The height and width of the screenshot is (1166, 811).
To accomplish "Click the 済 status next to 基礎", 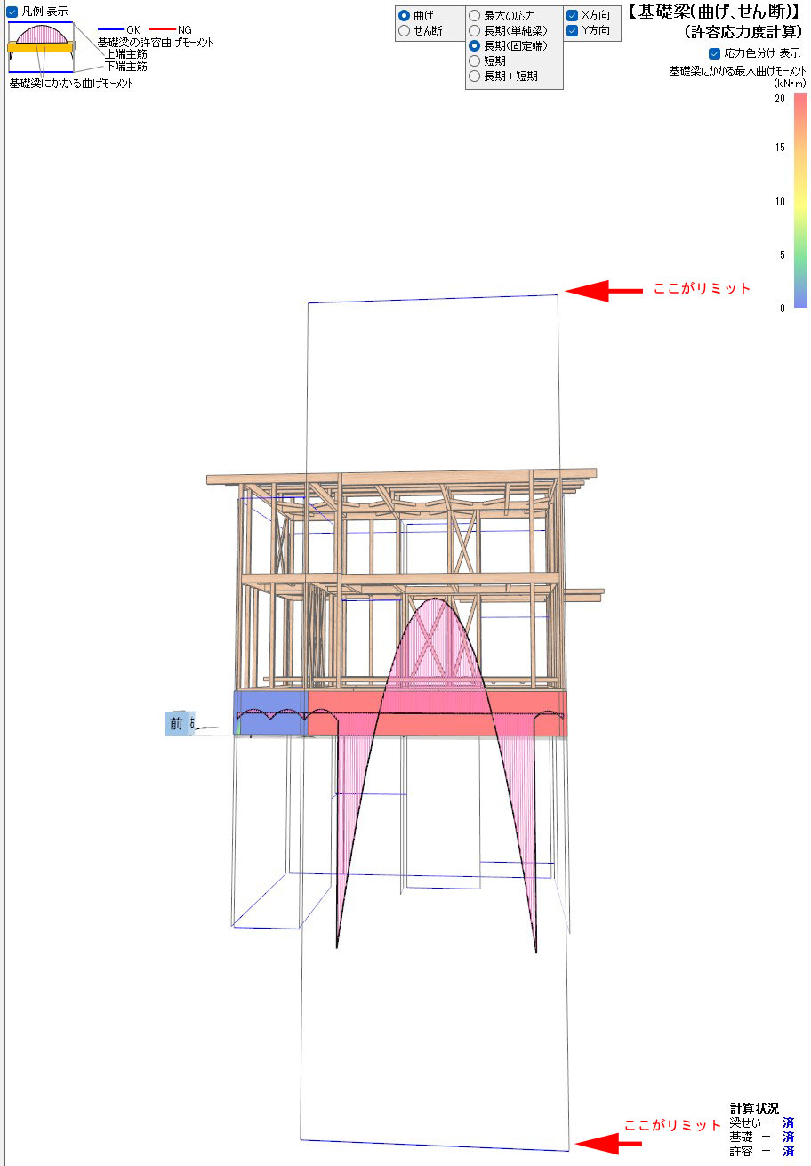I will click(788, 1137).
